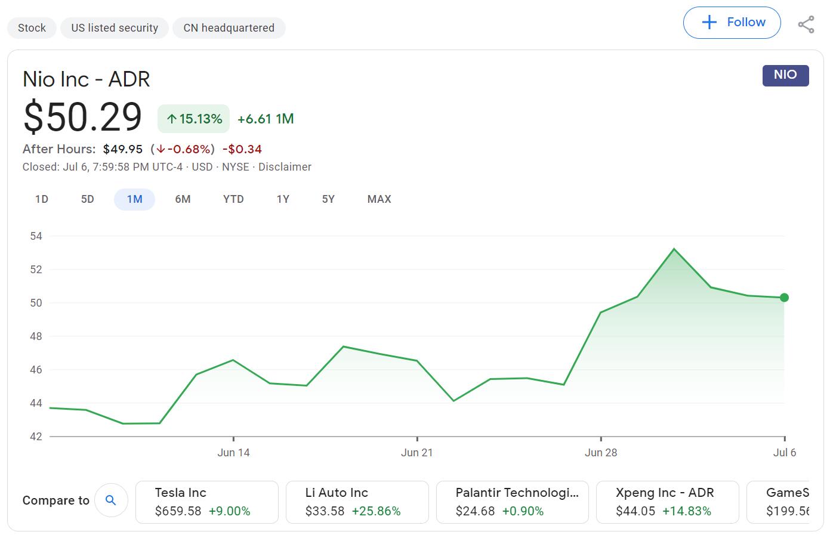Click the Stock label chip
The image size is (833, 541).
(32, 27)
